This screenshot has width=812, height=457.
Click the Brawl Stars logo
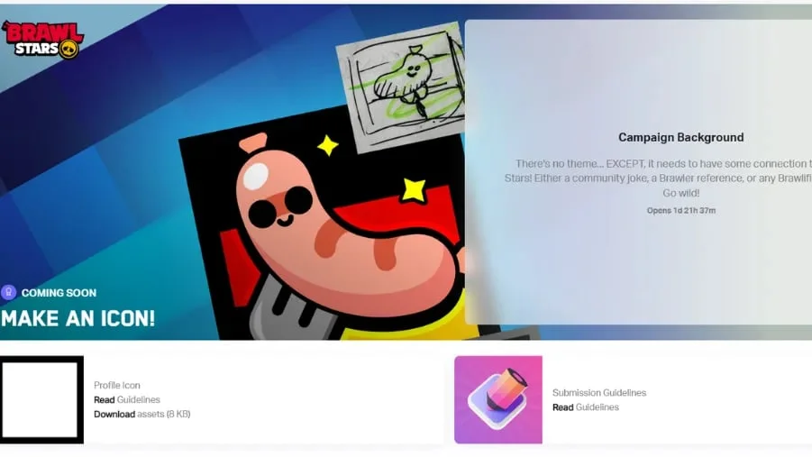[x=42, y=40]
